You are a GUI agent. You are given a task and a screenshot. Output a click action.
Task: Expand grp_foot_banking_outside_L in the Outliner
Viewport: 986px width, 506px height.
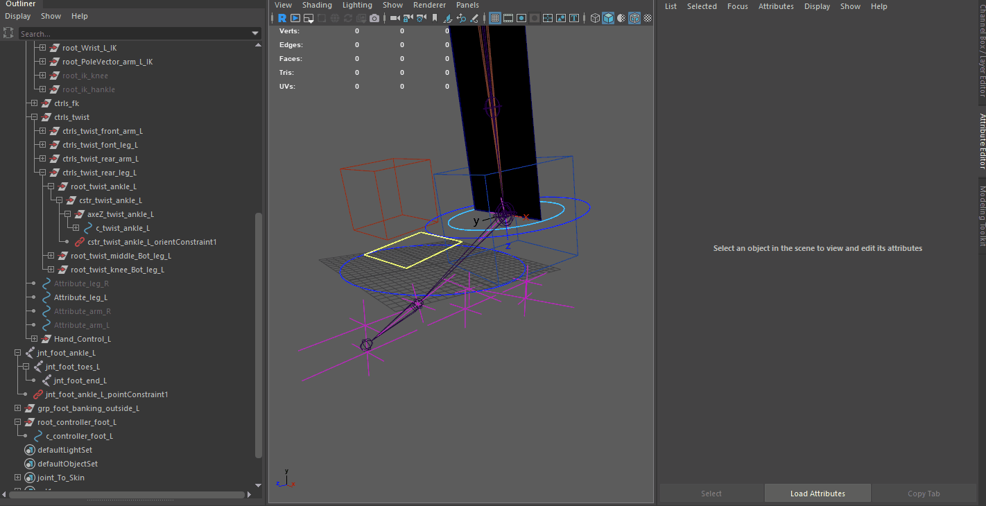[17, 408]
